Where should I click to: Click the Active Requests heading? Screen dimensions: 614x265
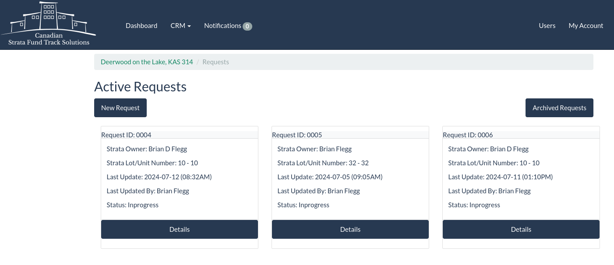pos(140,87)
